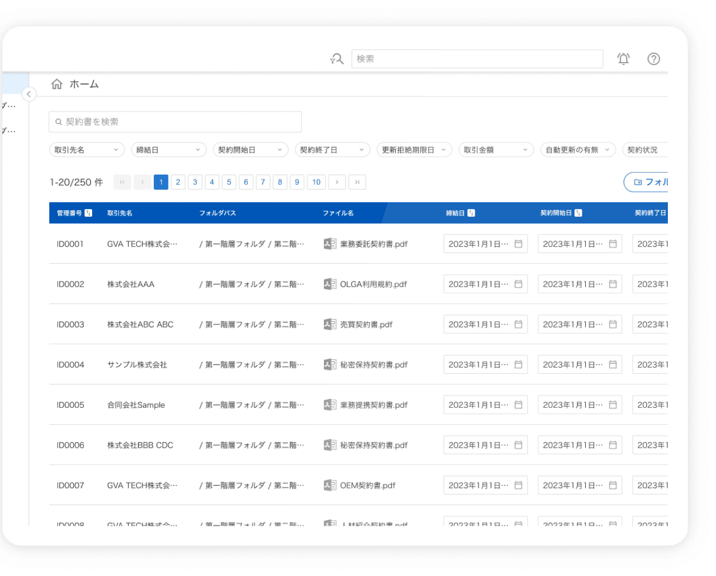The image size is (716, 576).
Task: Sort by 締結日 using its sort icon
Action: [471, 213]
